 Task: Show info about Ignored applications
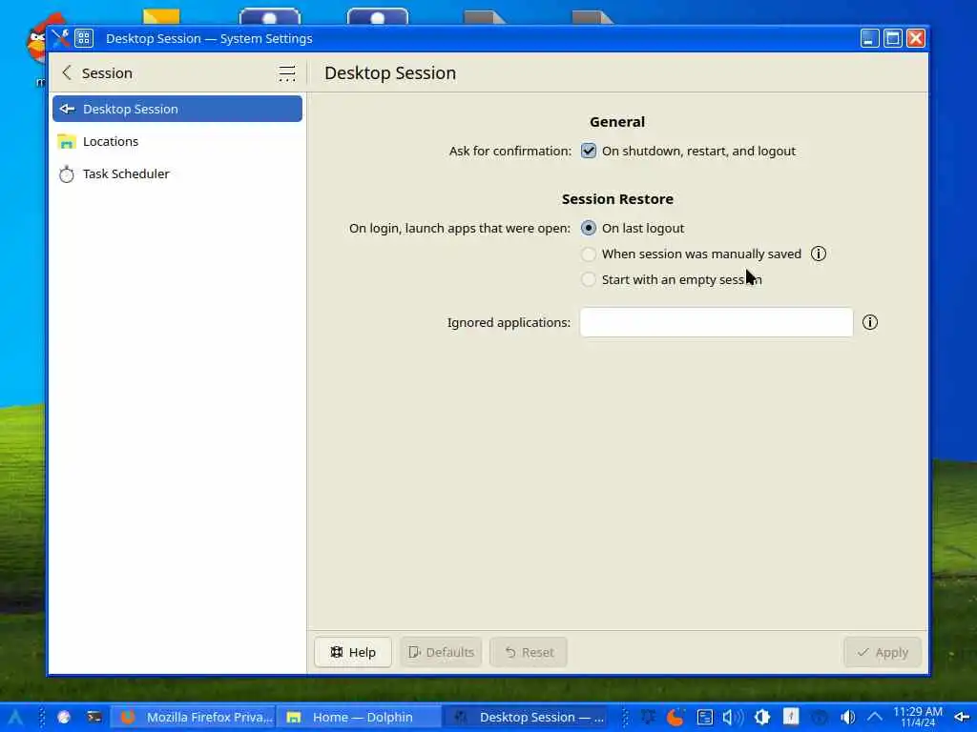pos(870,322)
